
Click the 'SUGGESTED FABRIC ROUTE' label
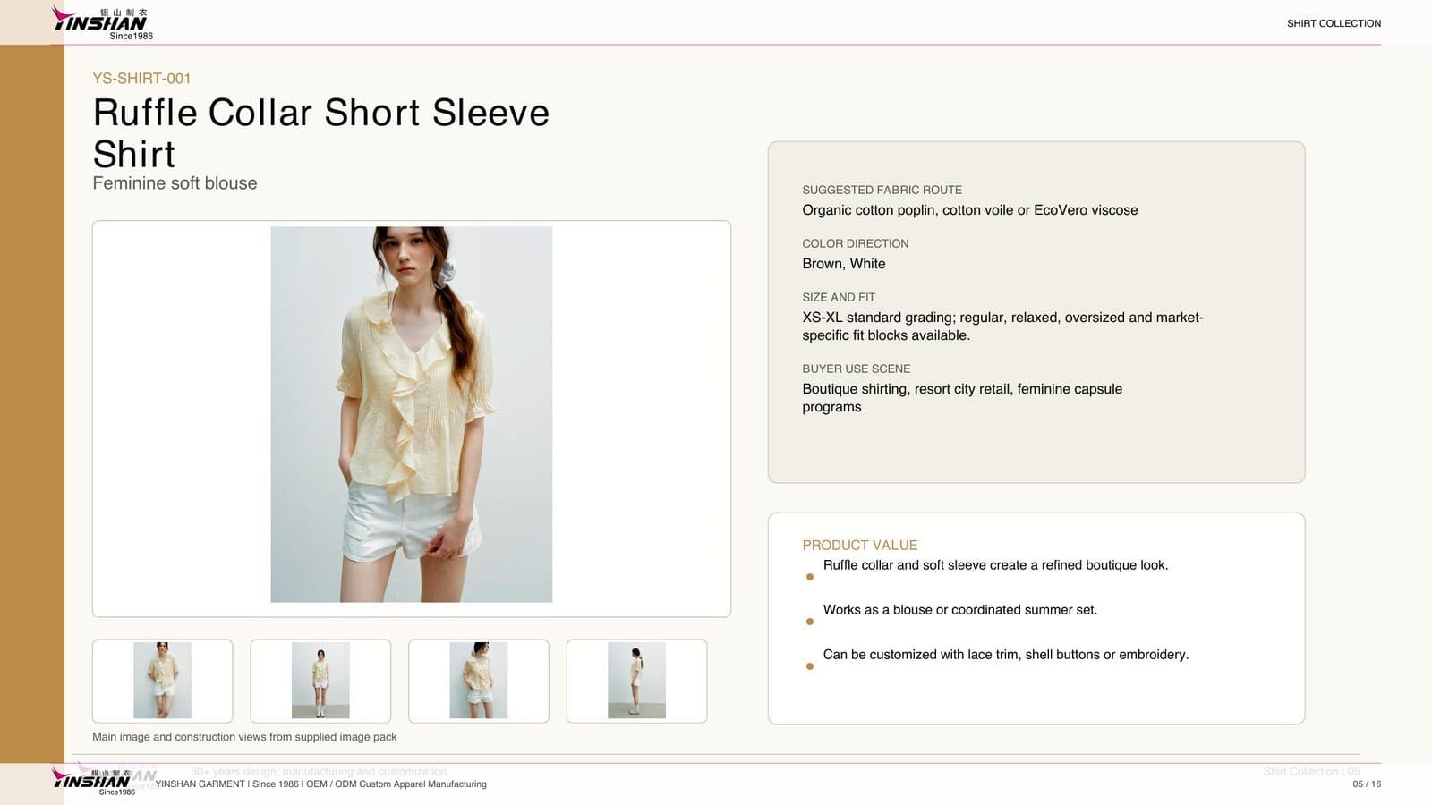point(882,190)
